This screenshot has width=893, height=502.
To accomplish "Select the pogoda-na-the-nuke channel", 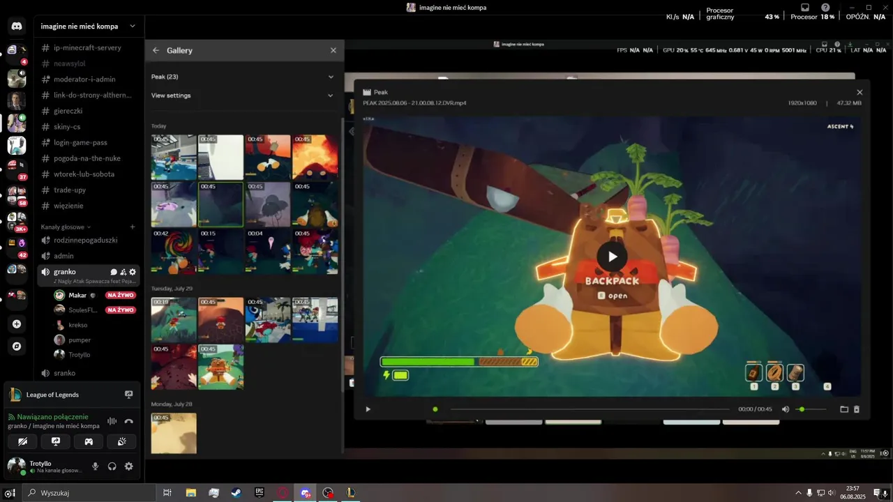I will pyautogui.click(x=89, y=158).
